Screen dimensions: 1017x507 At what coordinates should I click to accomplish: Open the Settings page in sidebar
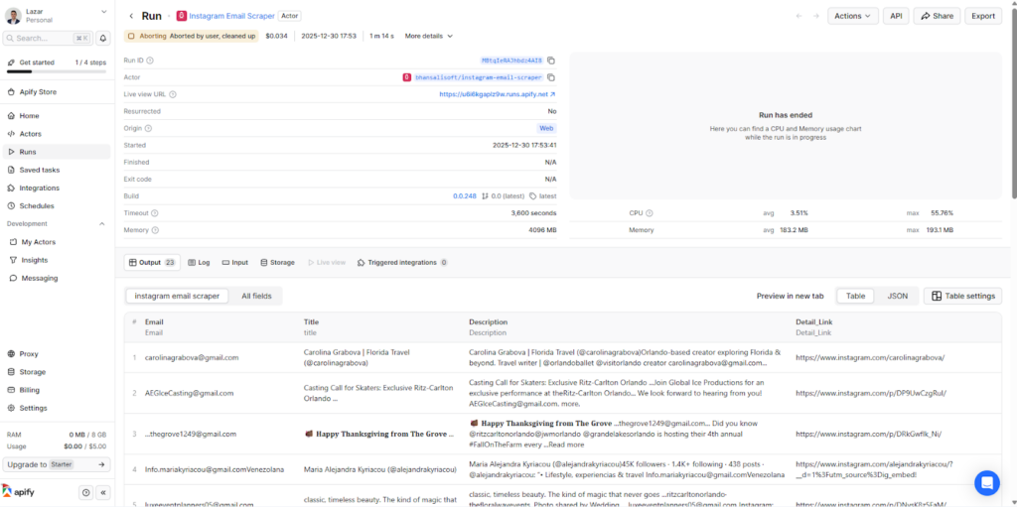point(33,408)
